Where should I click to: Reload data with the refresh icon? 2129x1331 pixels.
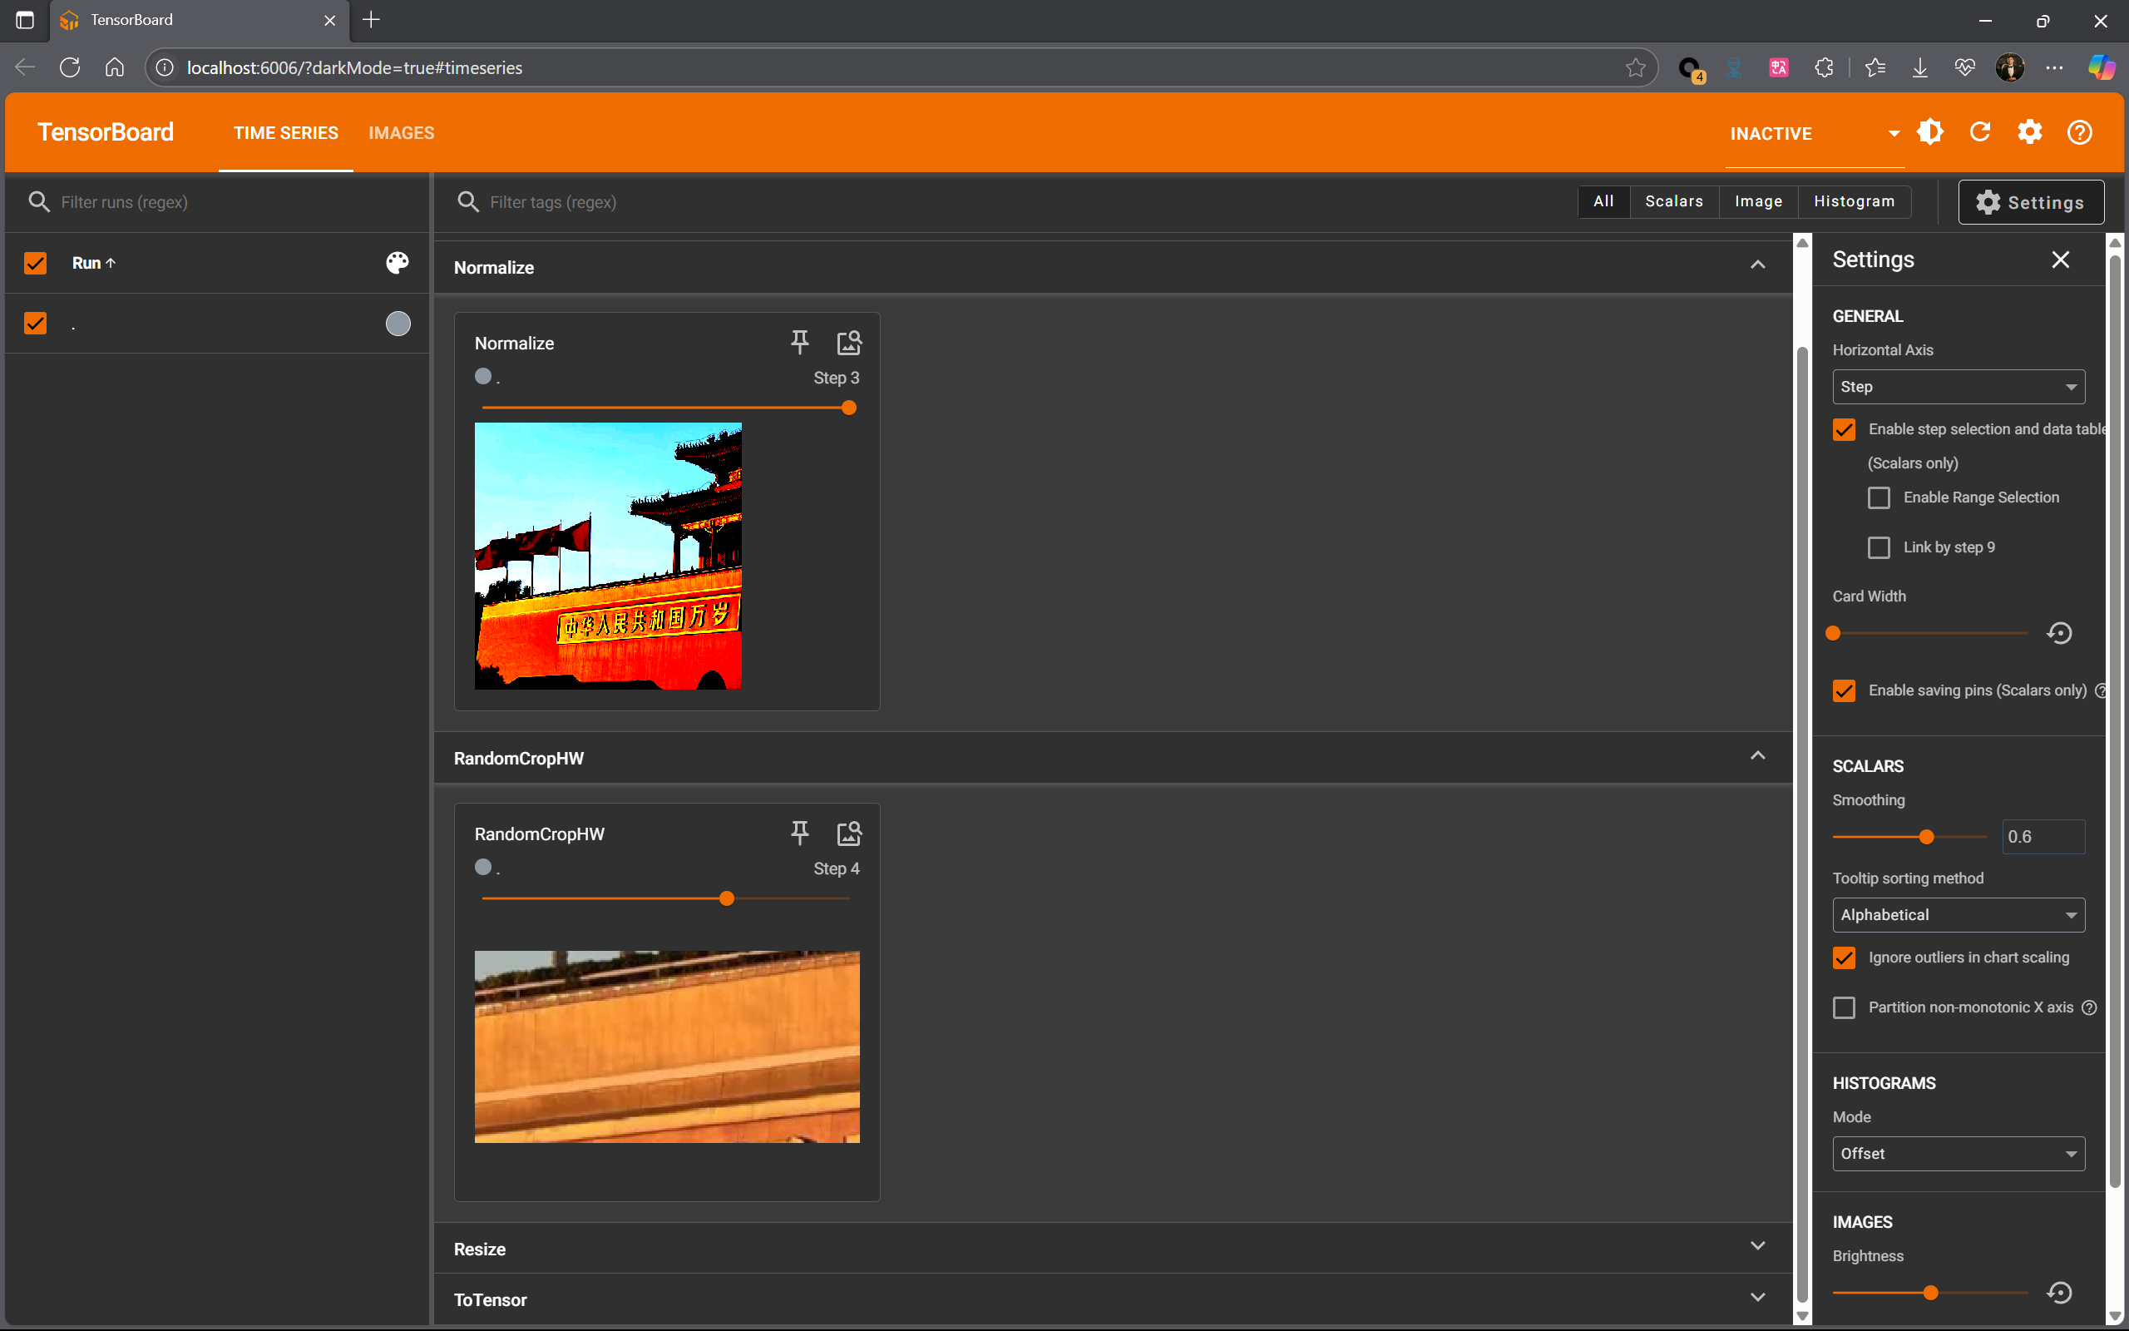pos(1980,132)
